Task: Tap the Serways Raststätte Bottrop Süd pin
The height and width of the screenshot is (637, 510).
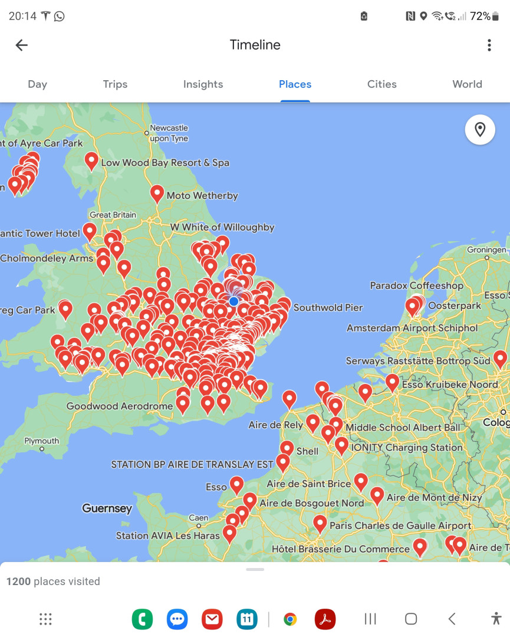Action: [x=500, y=359]
